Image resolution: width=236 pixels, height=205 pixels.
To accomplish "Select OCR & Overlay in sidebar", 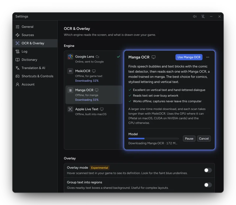I will point(35,43).
